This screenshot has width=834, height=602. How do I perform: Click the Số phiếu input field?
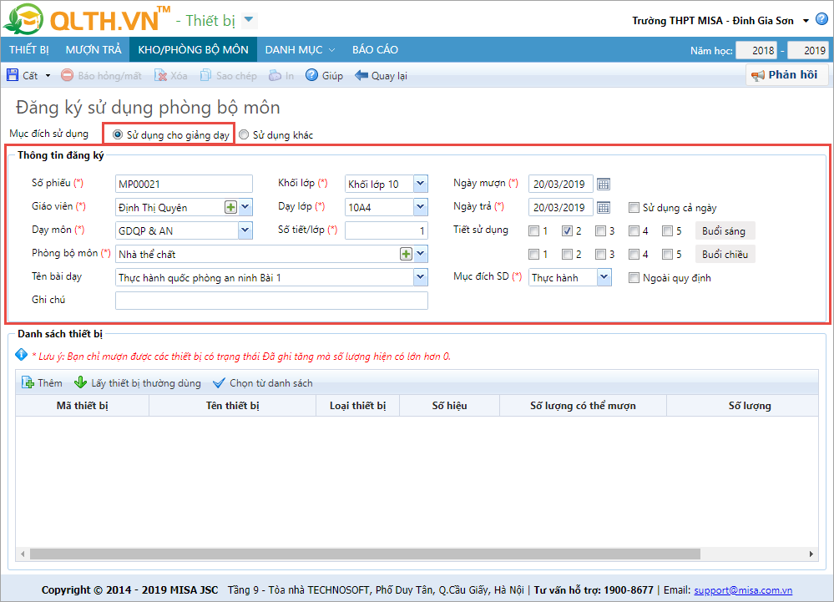click(x=184, y=184)
